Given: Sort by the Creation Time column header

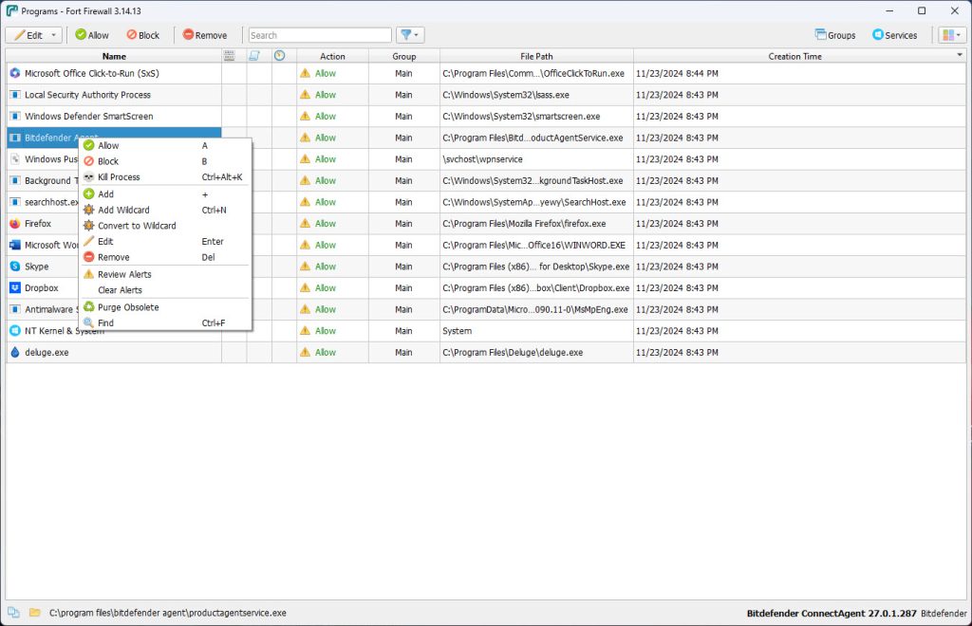Looking at the screenshot, I should pyautogui.click(x=794, y=56).
